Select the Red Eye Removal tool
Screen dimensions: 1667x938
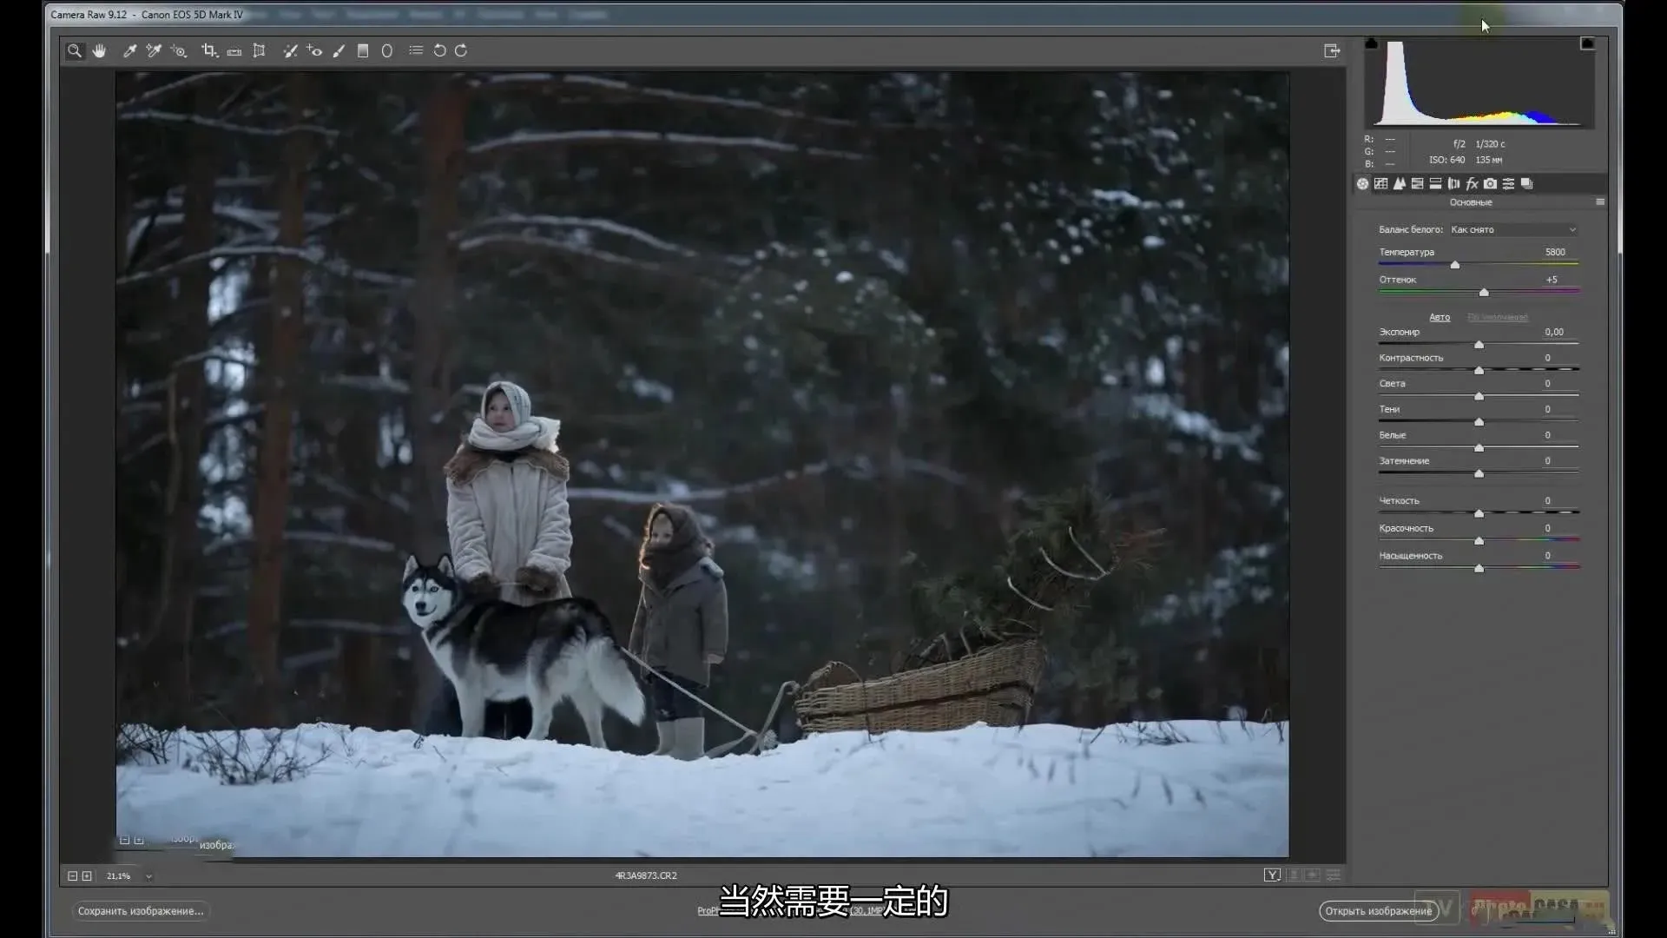(x=314, y=51)
